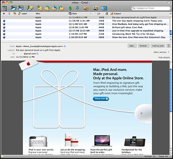
Task: Click the blue picture toolbar icon
Action: [104, 8]
